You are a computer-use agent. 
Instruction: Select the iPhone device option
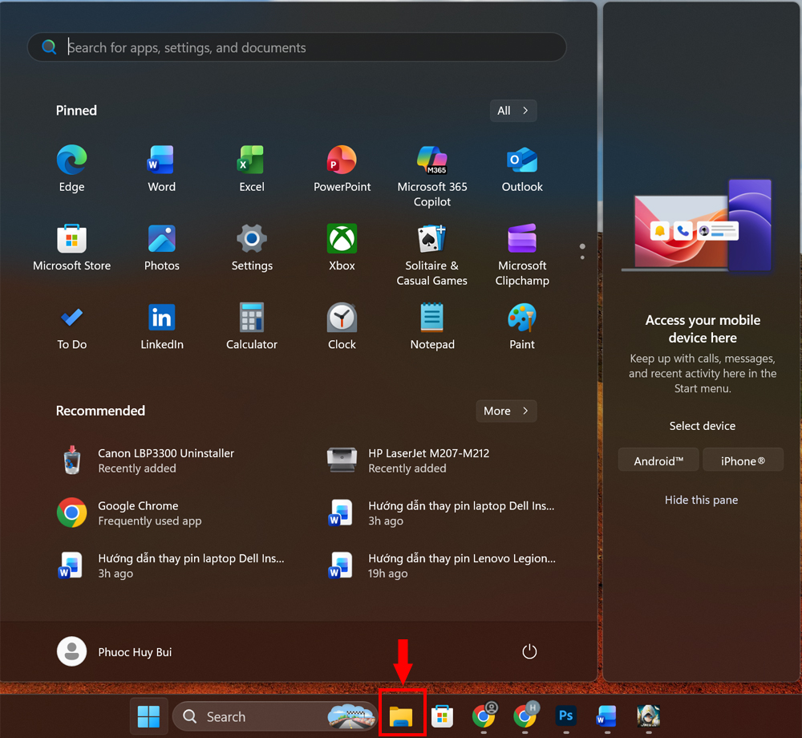(743, 460)
